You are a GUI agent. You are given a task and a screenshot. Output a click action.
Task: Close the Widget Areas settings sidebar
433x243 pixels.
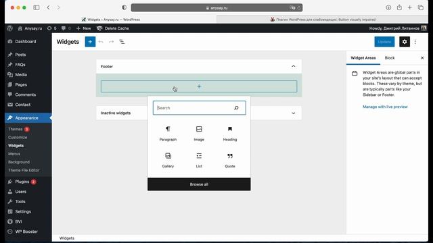pyautogui.click(x=422, y=58)
